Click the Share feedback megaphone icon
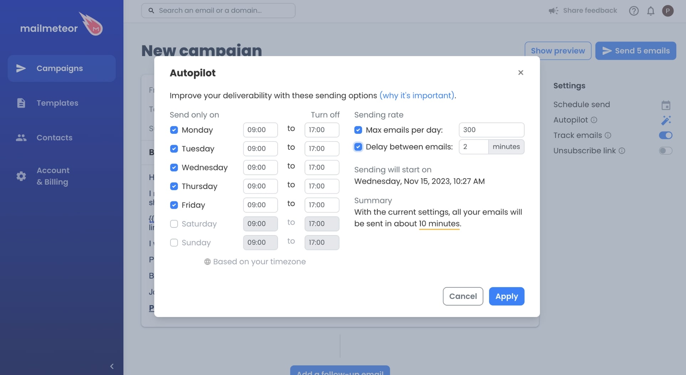This screenshot has width=686, height=375. pyautogui.click(x=553, y=11)
